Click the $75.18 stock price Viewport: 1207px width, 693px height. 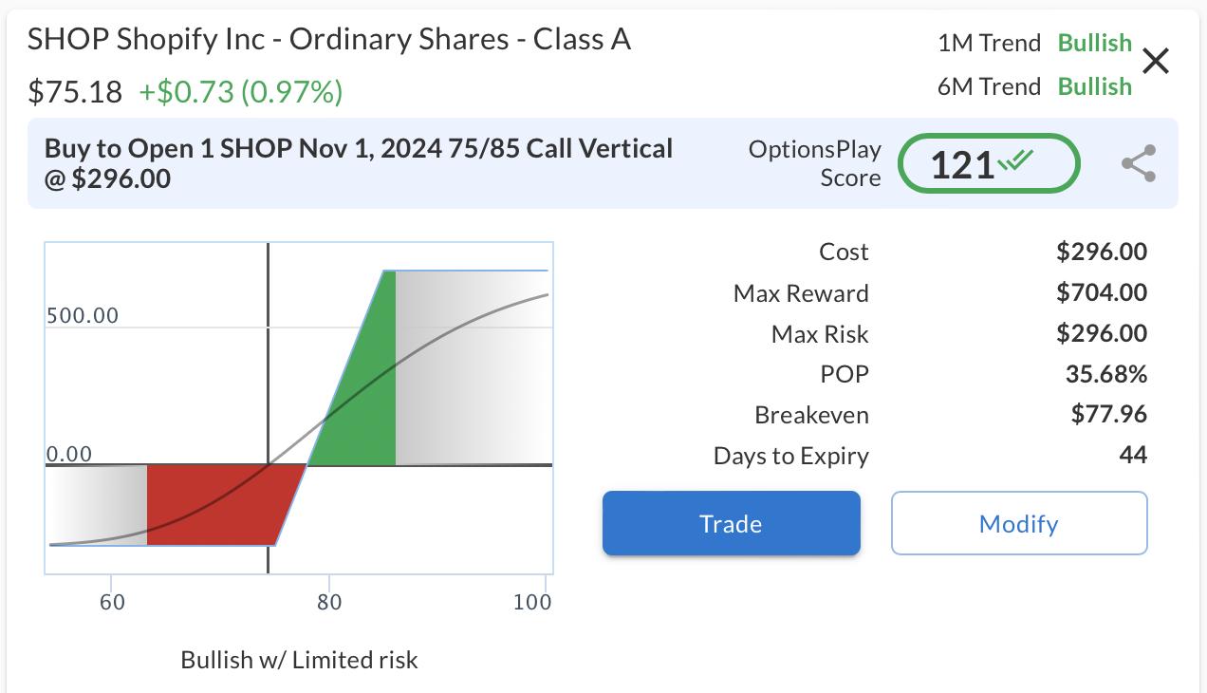[75, 92]
